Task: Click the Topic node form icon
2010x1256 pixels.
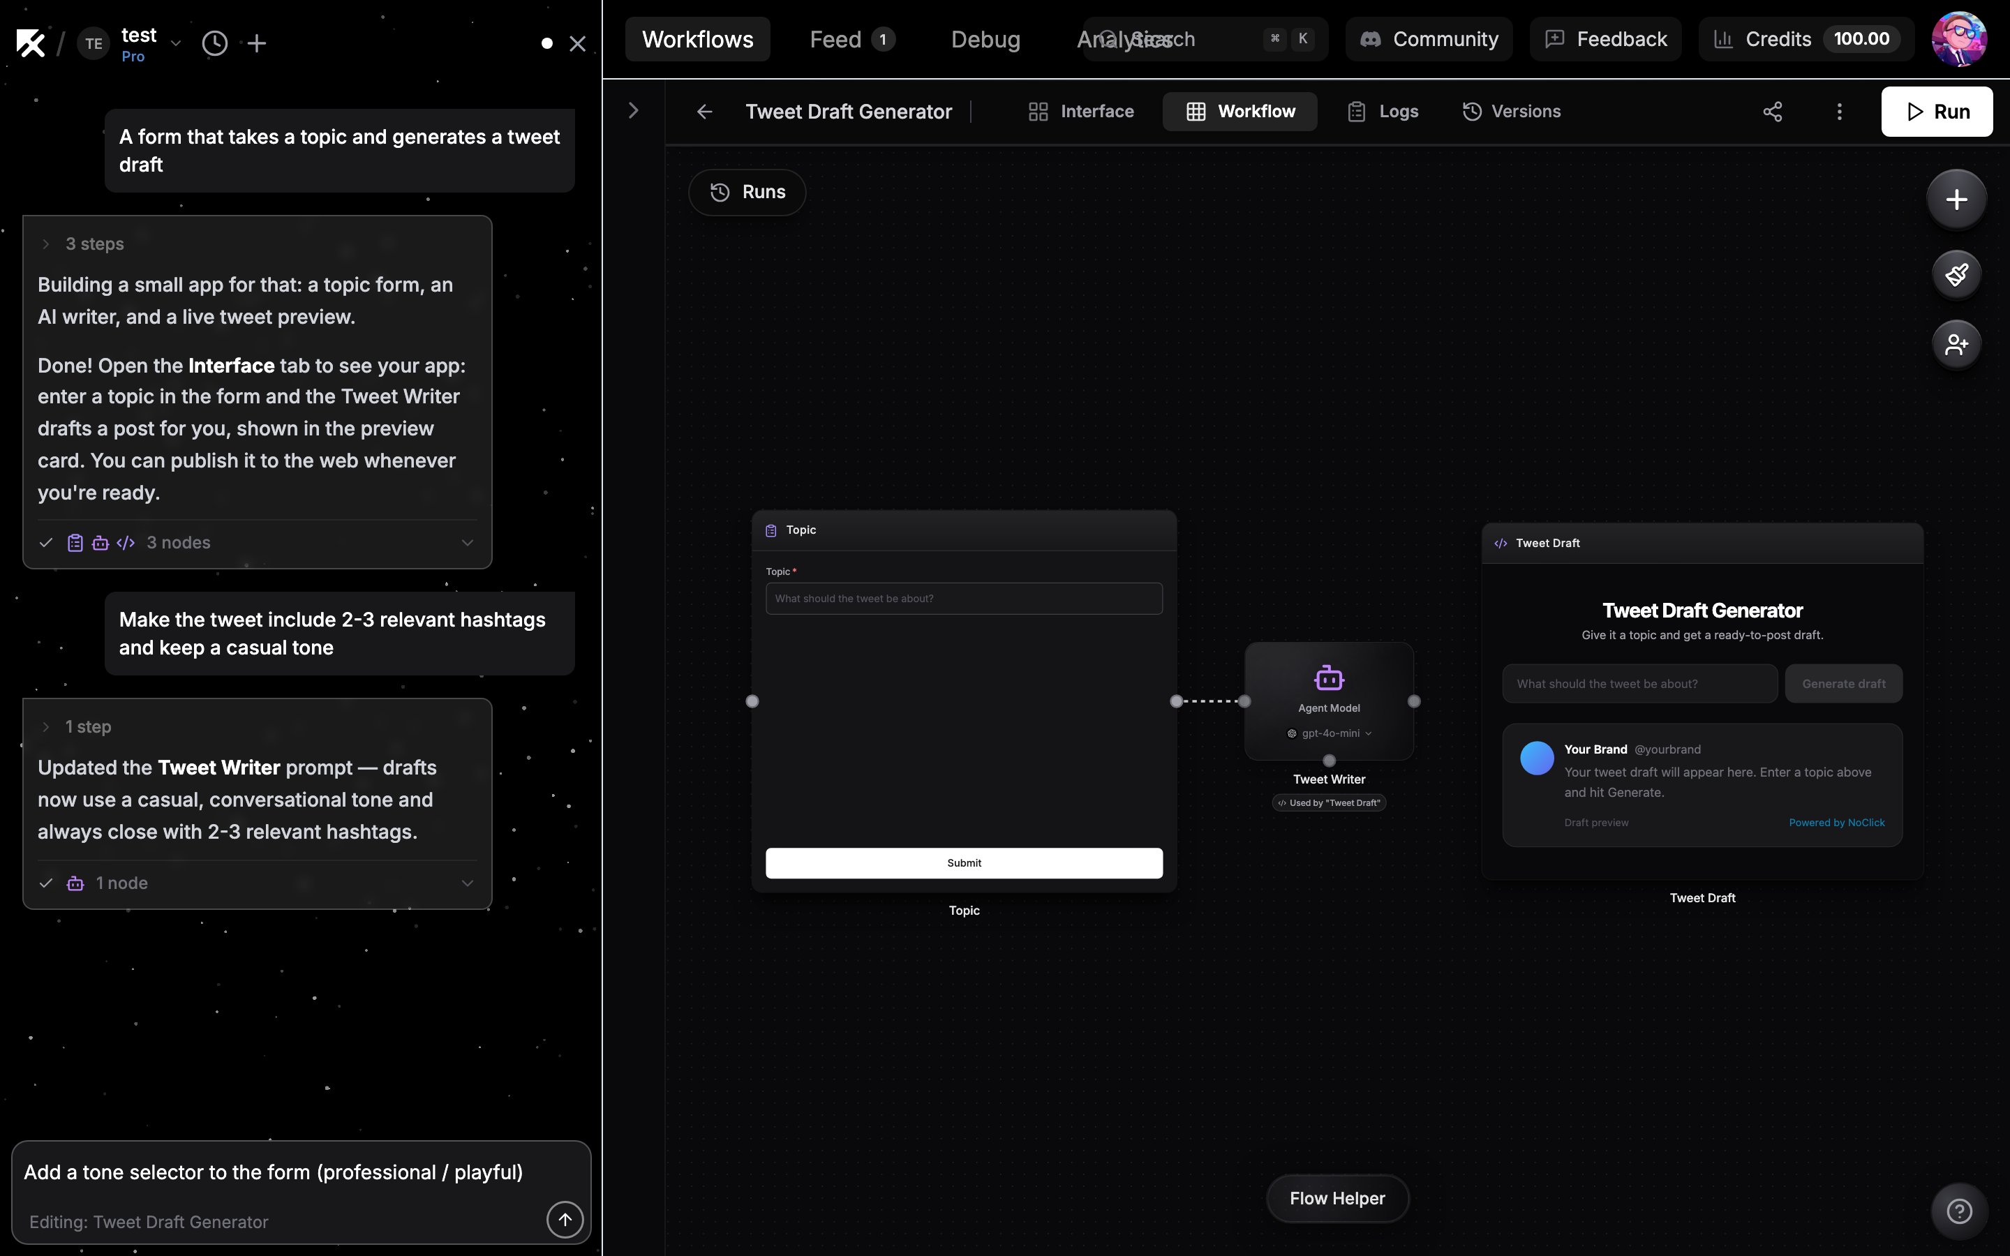Action: coord(770,530)
